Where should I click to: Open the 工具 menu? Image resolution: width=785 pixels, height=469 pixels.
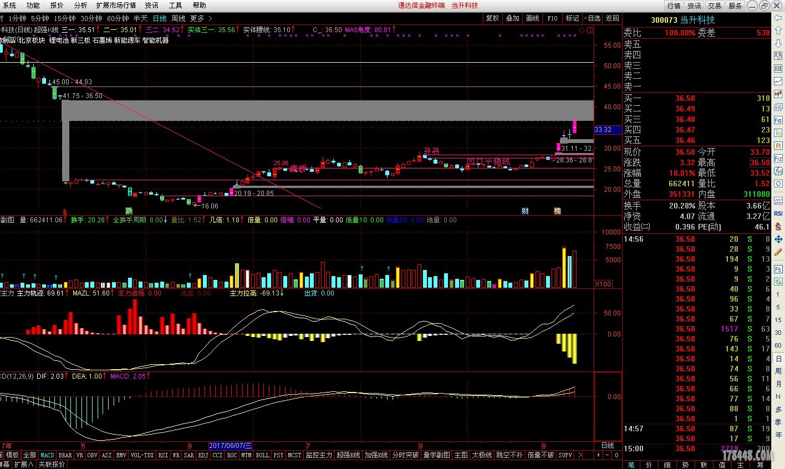tap(175, 6)
